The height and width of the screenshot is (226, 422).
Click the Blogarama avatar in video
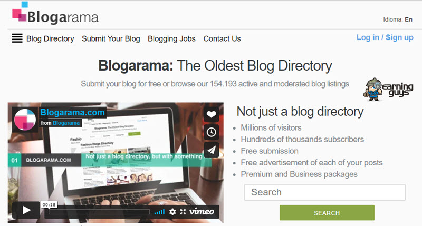[25, 120]
